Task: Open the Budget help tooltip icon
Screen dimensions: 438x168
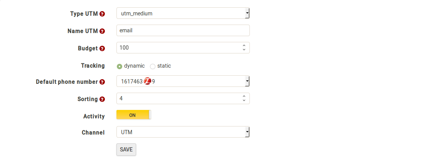Action: 102,48
